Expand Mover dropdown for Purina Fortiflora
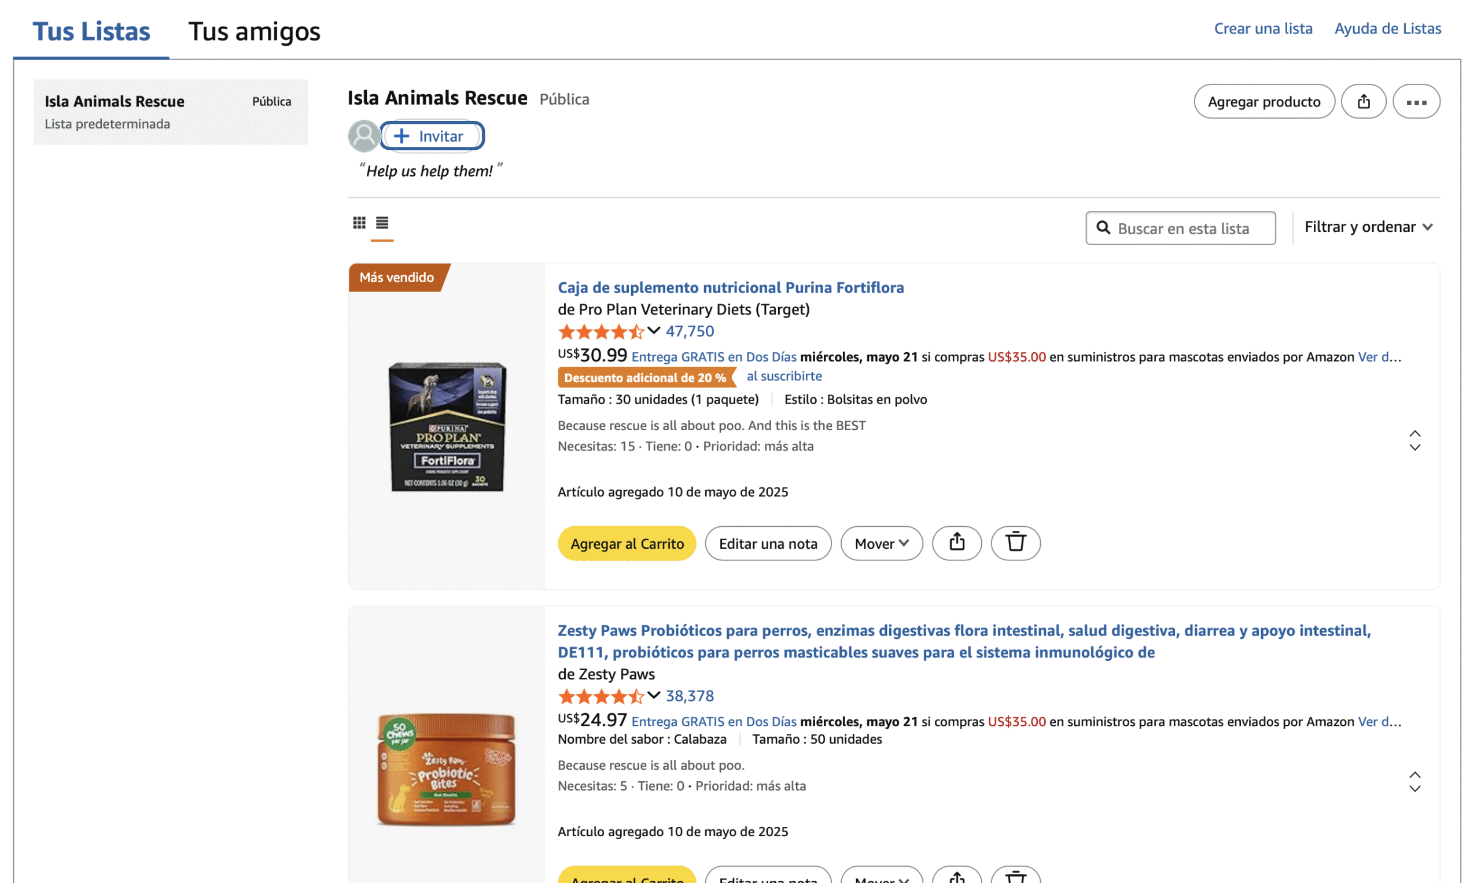Viewport: 1481px width, 883px height. (881, 542)
